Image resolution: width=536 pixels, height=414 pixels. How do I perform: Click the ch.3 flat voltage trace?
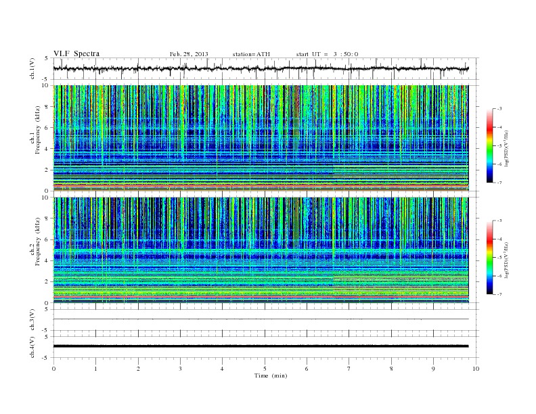[261, 319]
